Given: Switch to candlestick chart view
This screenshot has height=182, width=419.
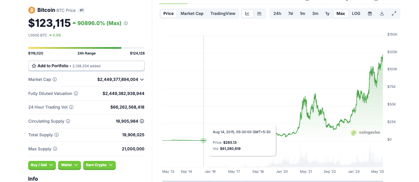Looking at the screenshot, I should tap(259, 14).
